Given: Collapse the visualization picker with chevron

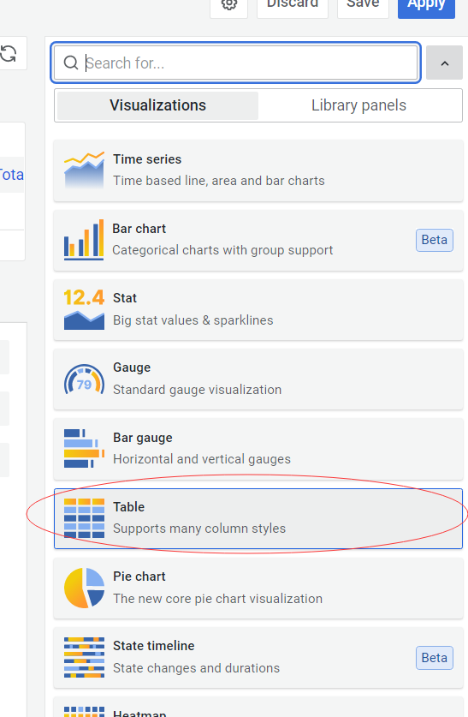Looking at the screenshot, I should click(x=444, y=63).
